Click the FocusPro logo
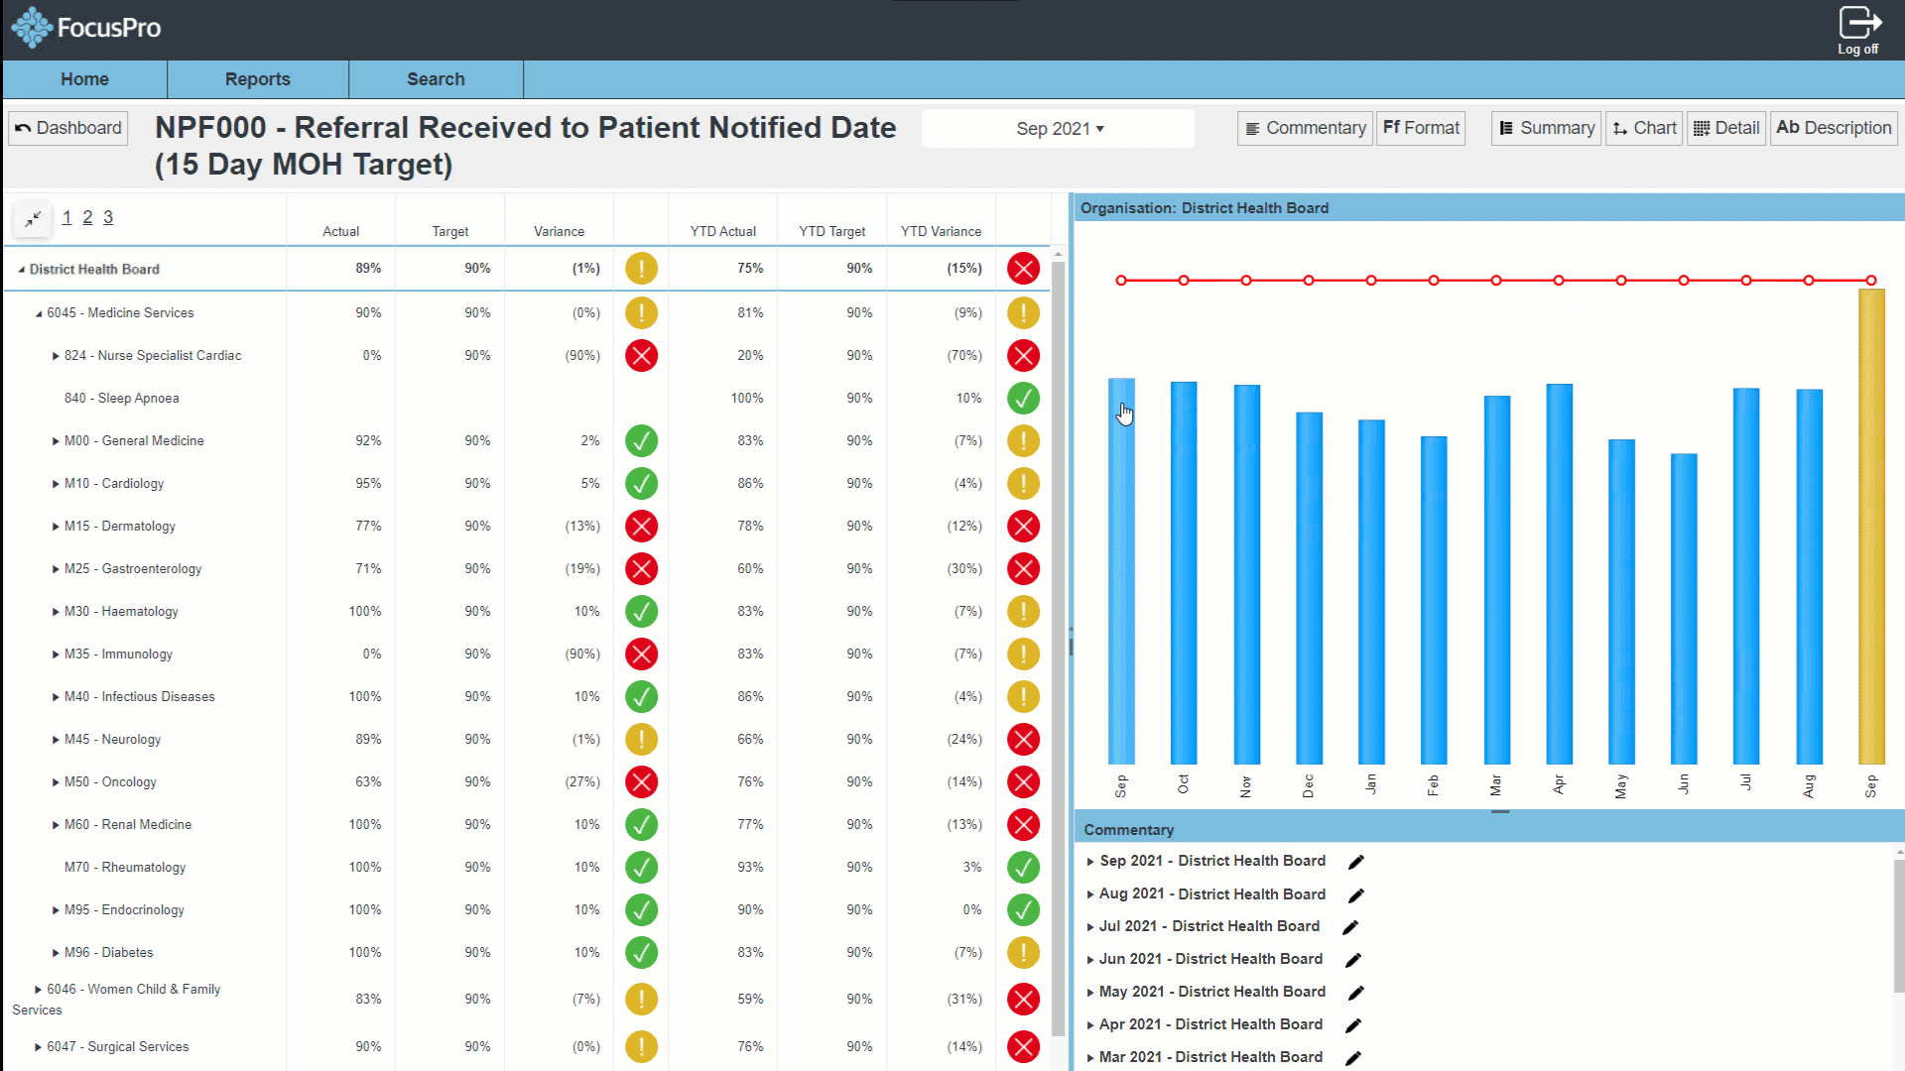Screen dimensions: 1905x1071 tap(85, 28)
